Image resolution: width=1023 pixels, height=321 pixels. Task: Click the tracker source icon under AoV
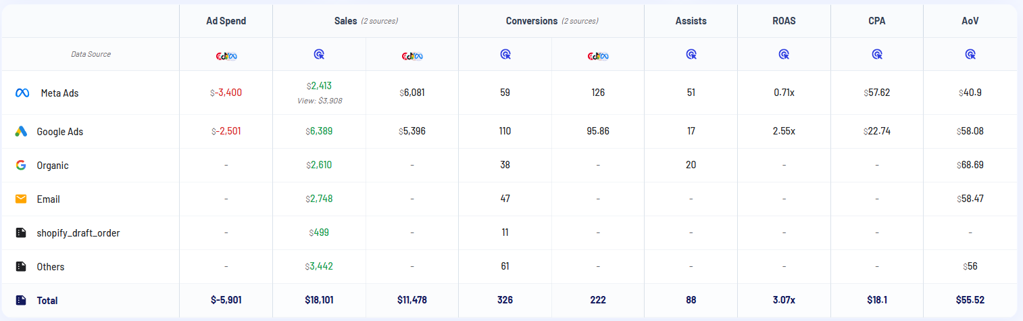click(x=970, y=54)
